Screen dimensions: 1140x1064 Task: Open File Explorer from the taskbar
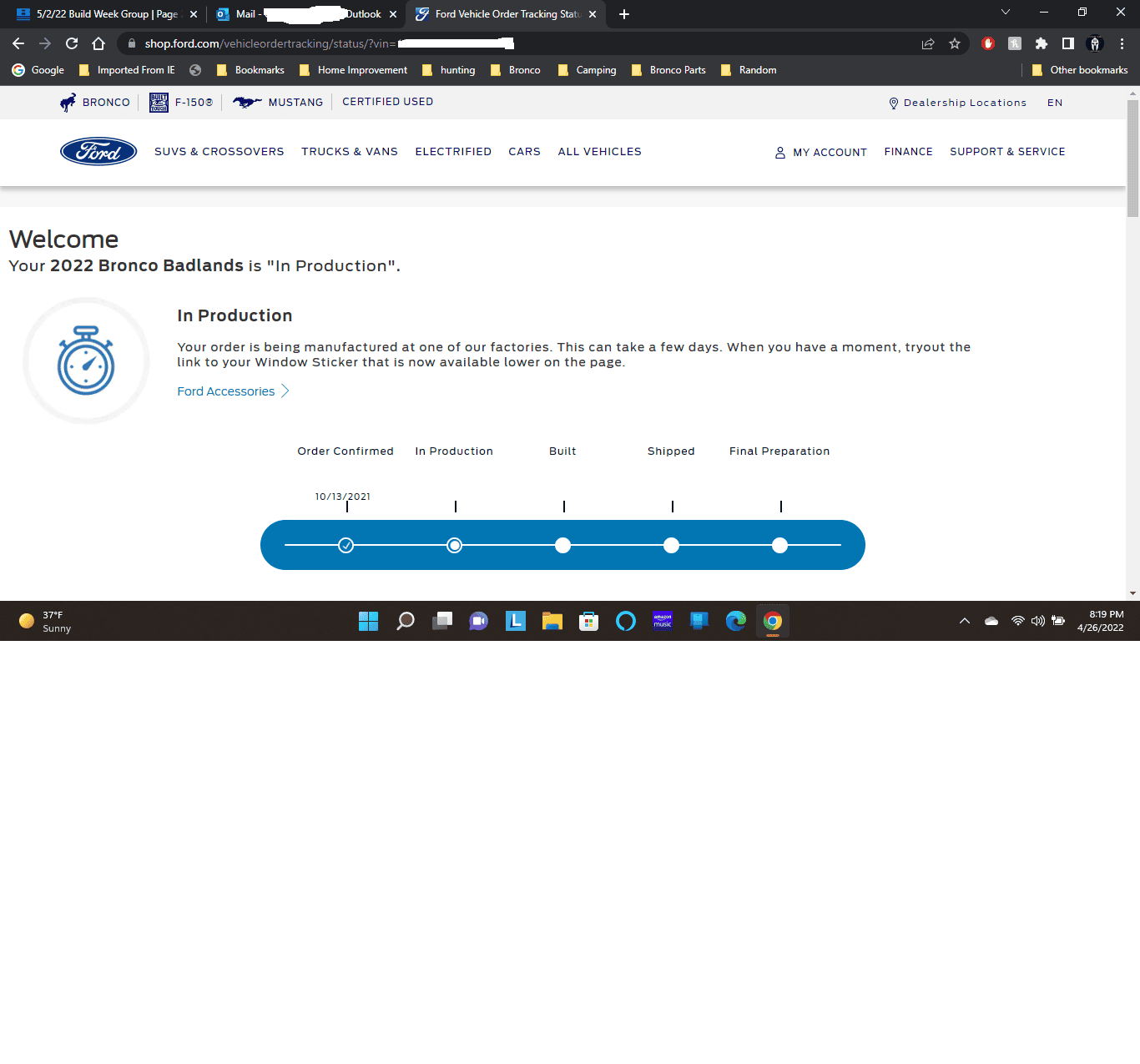[552, 621]
